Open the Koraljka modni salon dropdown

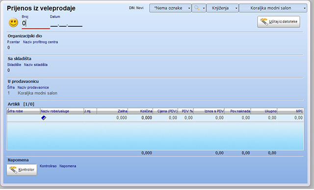273,8
